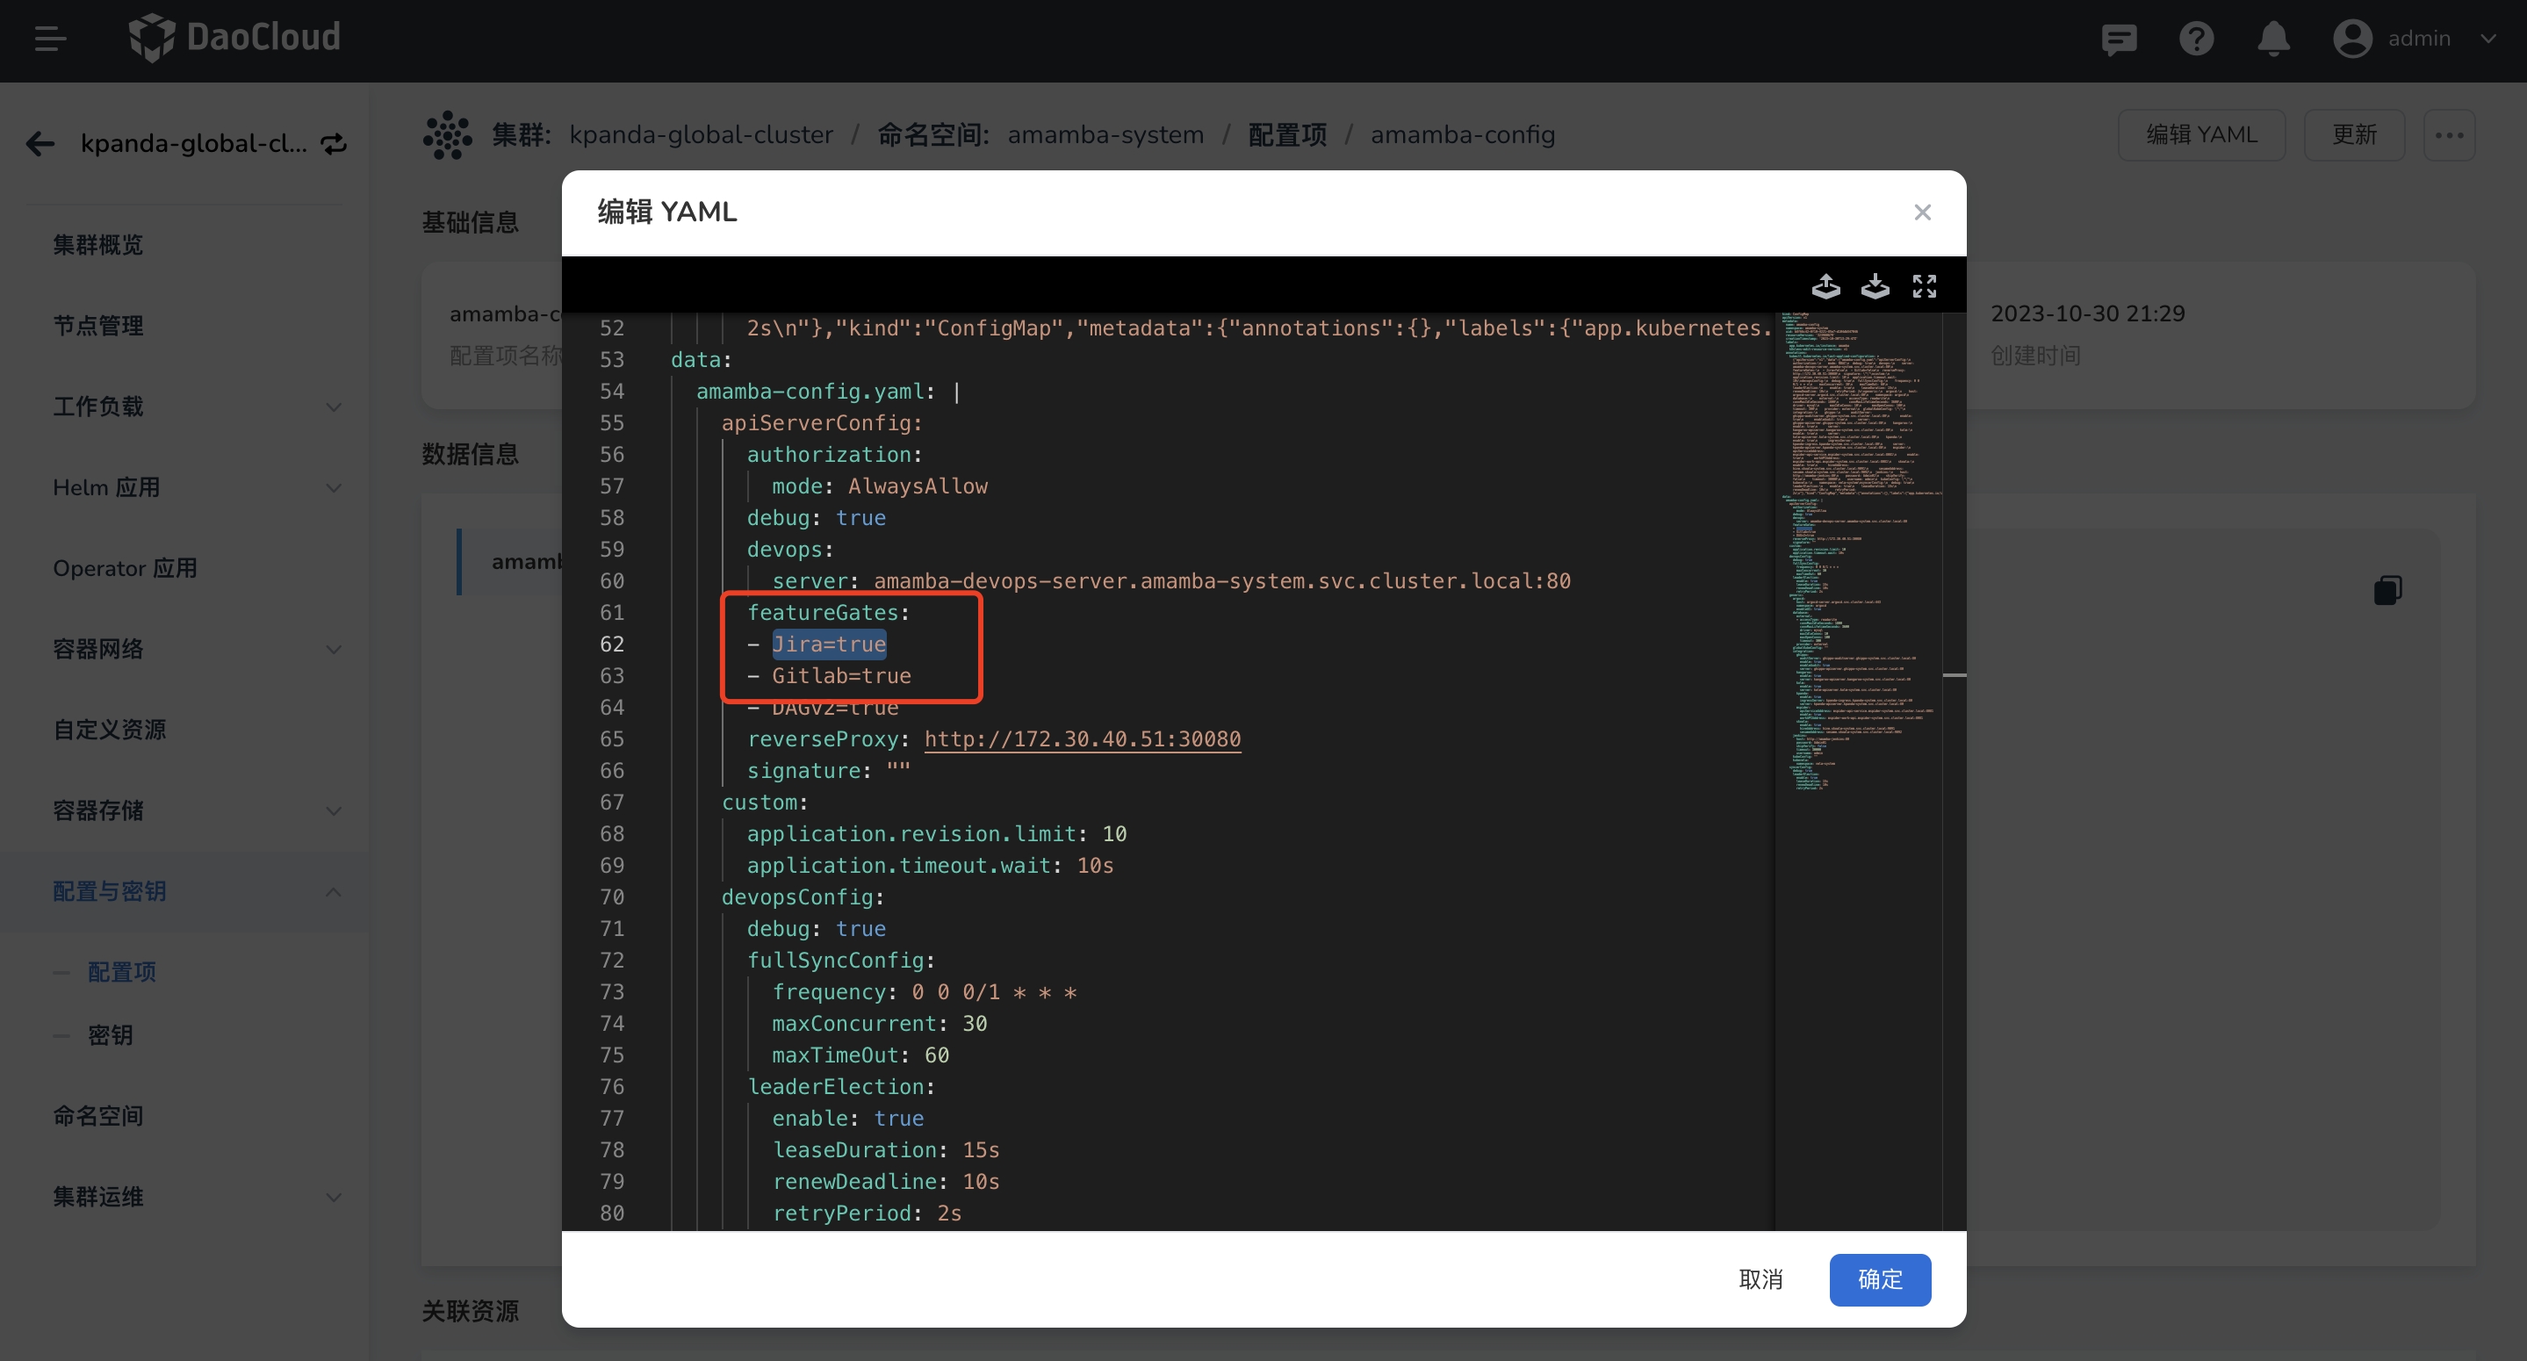Click the cluster switch refresh icon
The width and height of the screenshot is (2527, 1361).
click(335, 144)
